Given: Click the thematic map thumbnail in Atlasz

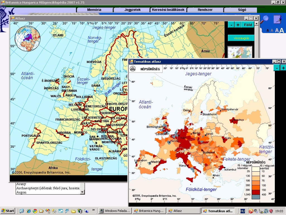Looking at the screenshot, I should [x=240, y=52].
